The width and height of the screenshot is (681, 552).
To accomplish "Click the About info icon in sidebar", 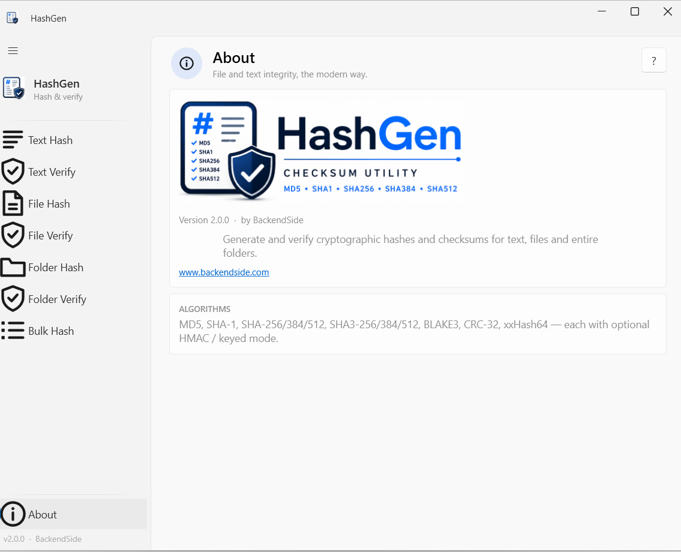I will [x=13, y=514].
